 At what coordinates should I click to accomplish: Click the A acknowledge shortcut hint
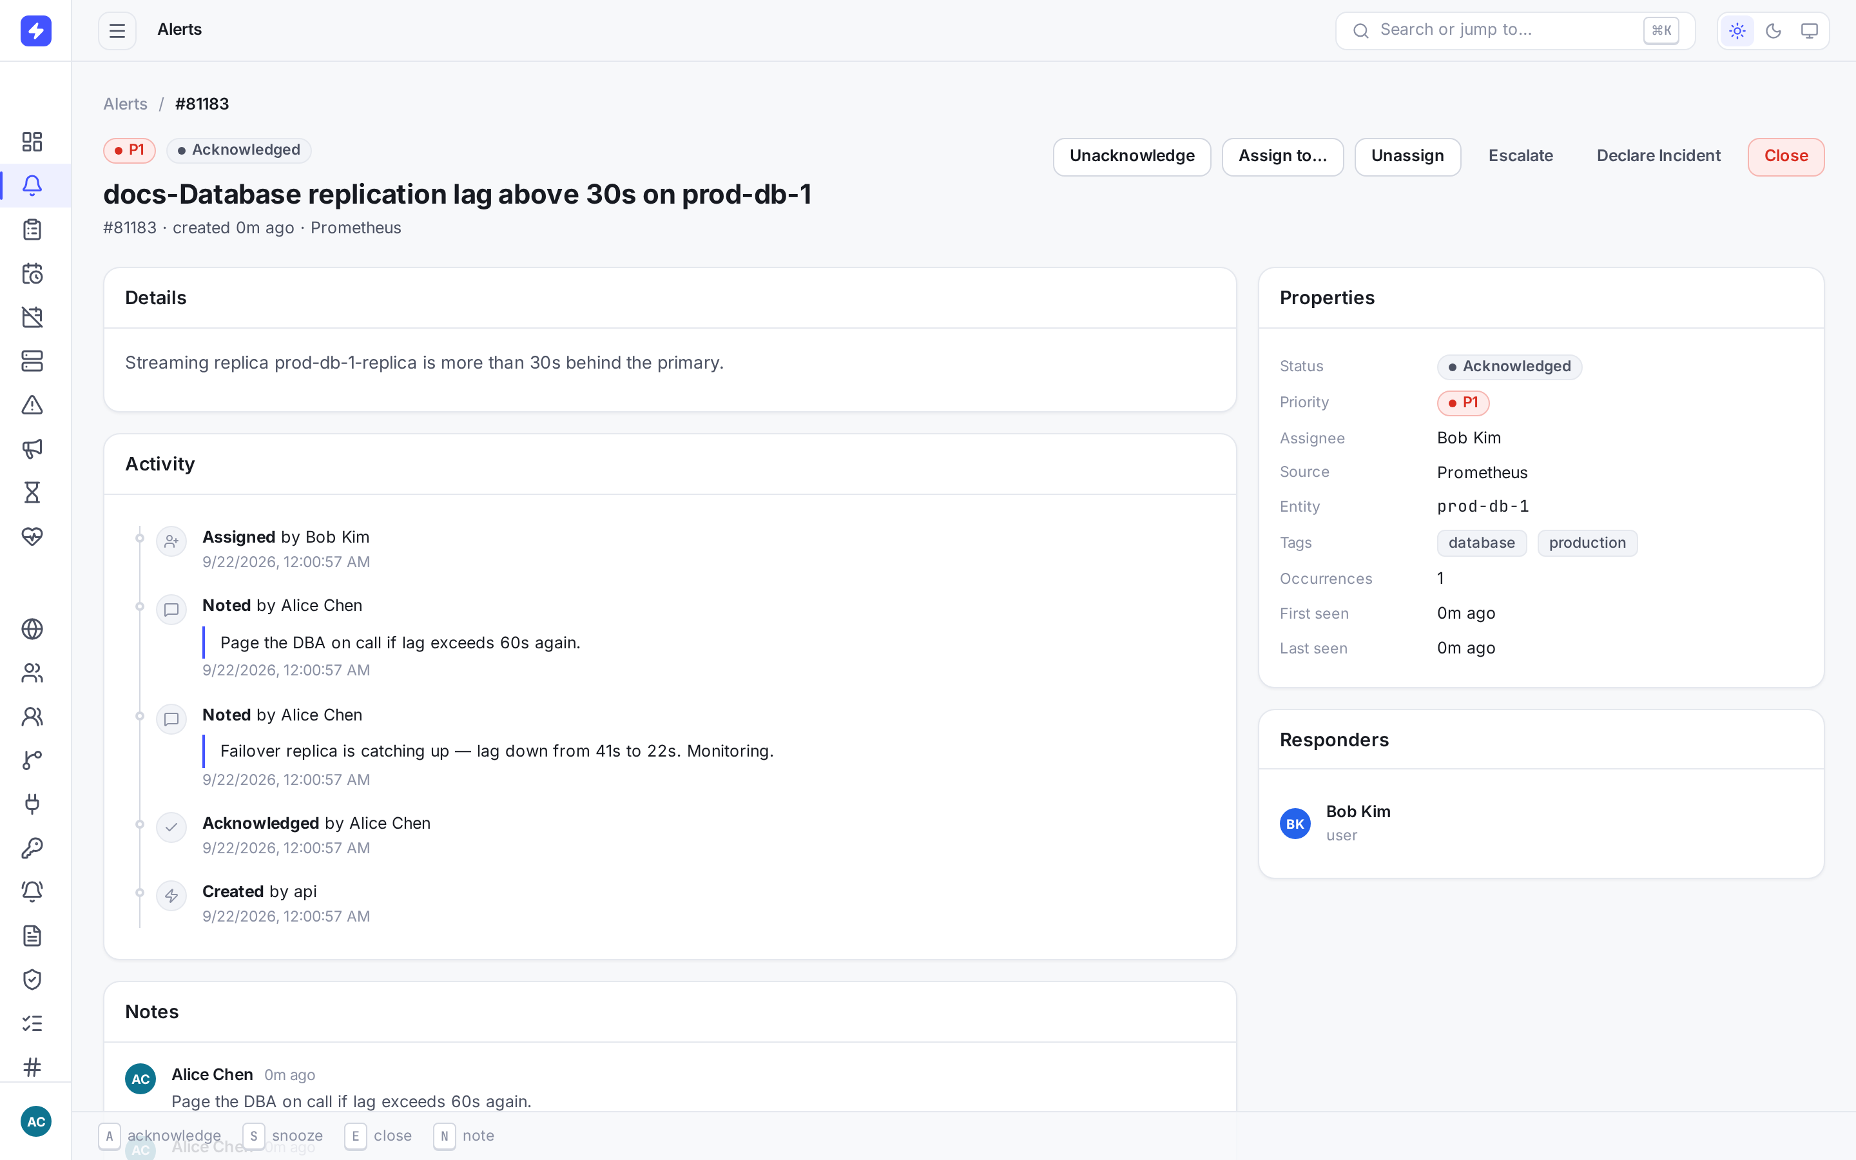pyautogui.click(x=160, y=1136)
